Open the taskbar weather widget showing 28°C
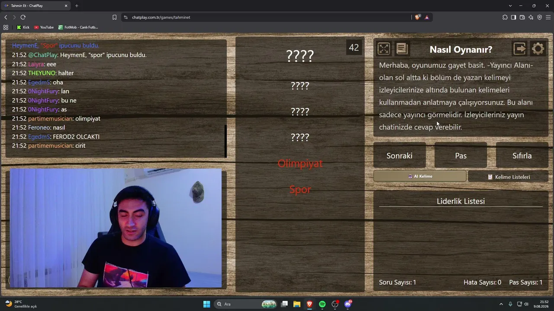Image resolution: width=554 pixels, height=311 pixels. pyautogui.click(x=21, y=304)
